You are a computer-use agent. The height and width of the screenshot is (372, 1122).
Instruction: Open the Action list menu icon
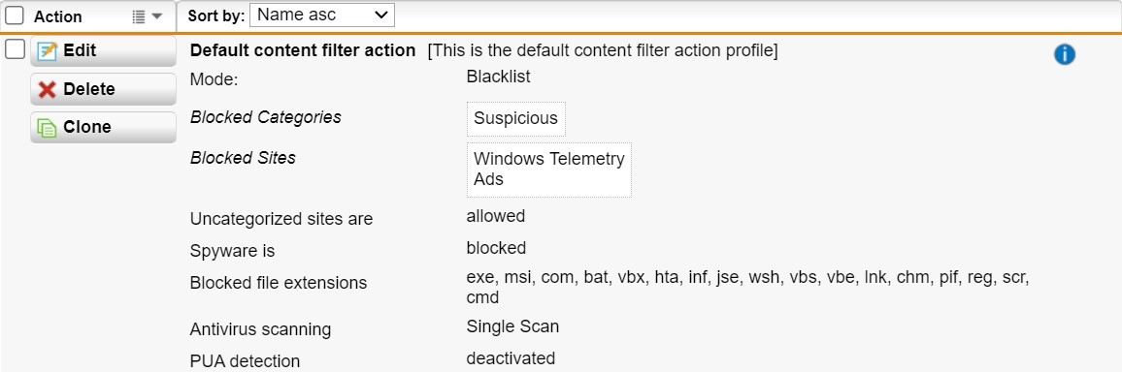tap(139, 16)
